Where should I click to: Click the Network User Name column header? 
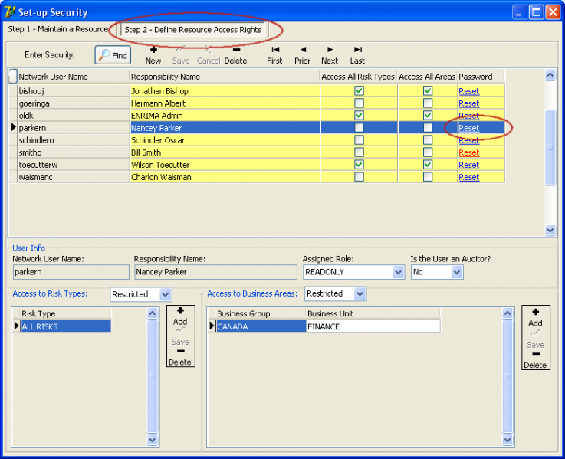(x=73, y=77)
